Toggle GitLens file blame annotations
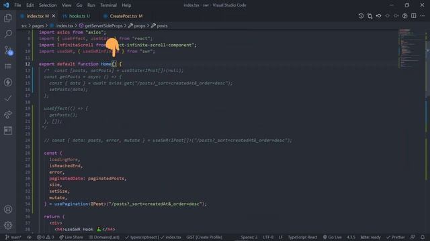Image resolution: width=430 pixels, height=241 pixels. [404, 16]
